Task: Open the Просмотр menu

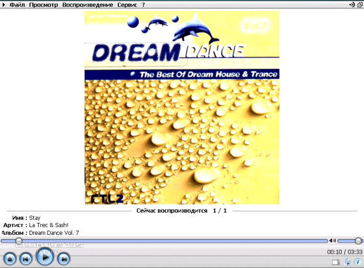Action: point(44,5)
